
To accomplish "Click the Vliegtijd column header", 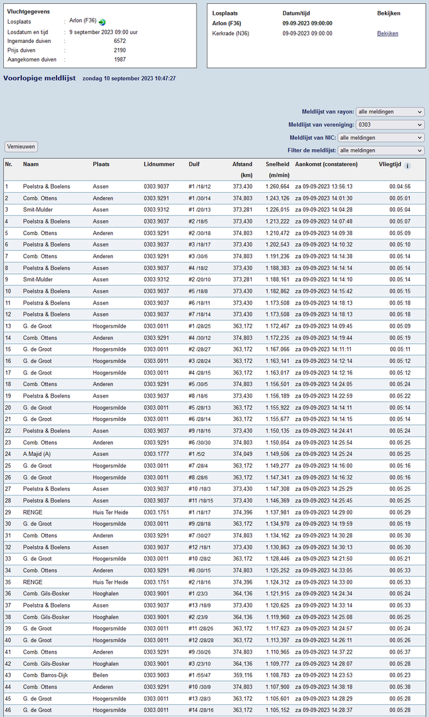I will point(390,164).
